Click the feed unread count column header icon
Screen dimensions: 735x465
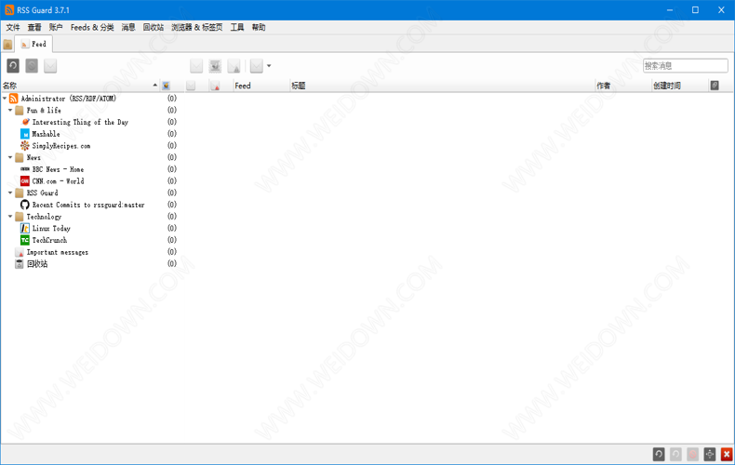(166, 86)
